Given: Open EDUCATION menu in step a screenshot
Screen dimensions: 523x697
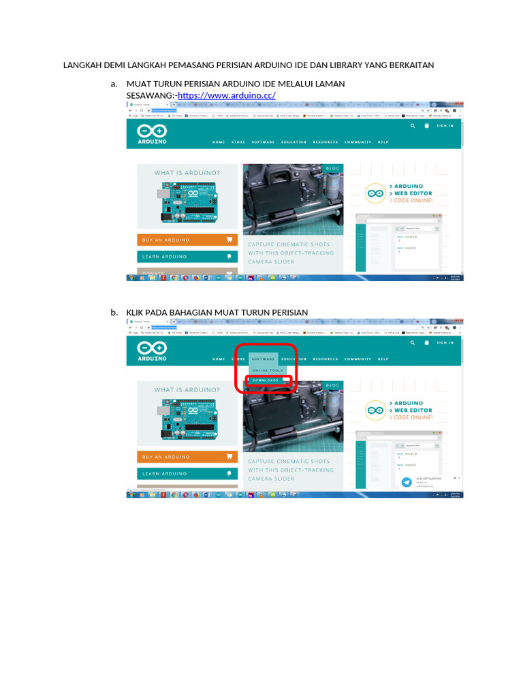Looking at the screenshot, I should 294,142.
